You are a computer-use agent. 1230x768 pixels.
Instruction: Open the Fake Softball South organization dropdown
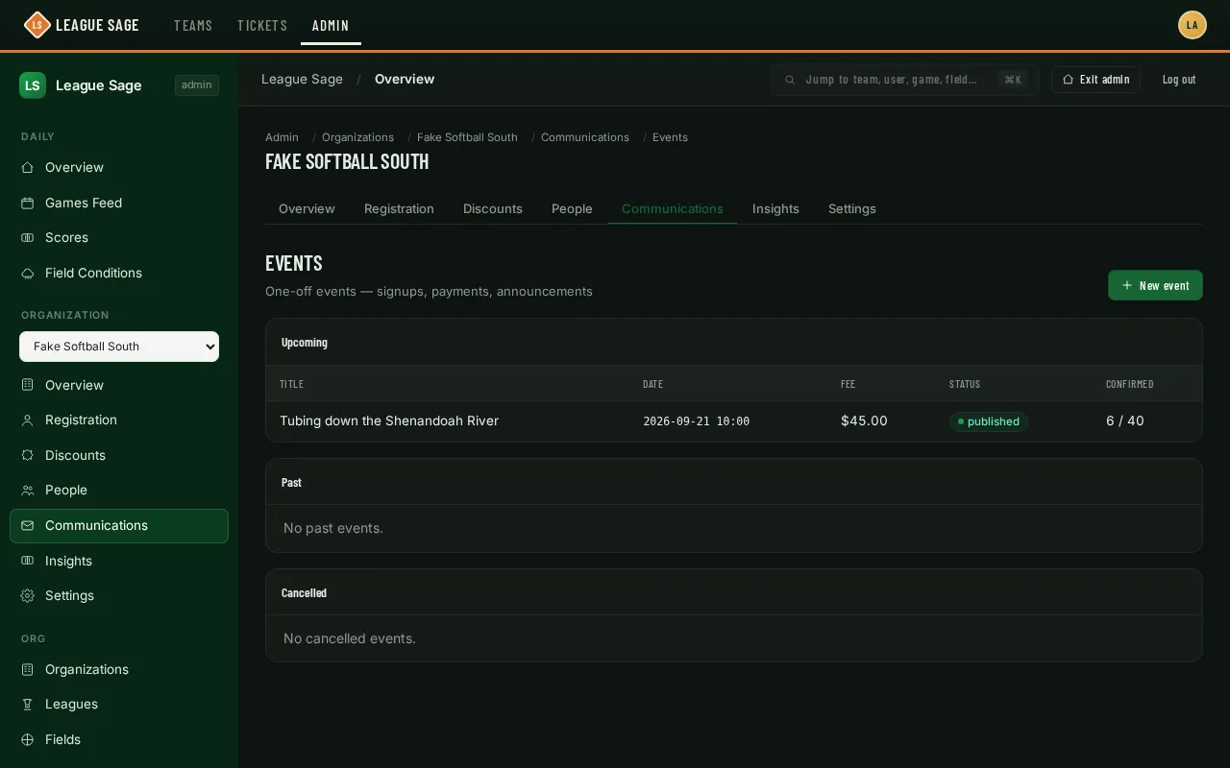(x=119, y=347)
